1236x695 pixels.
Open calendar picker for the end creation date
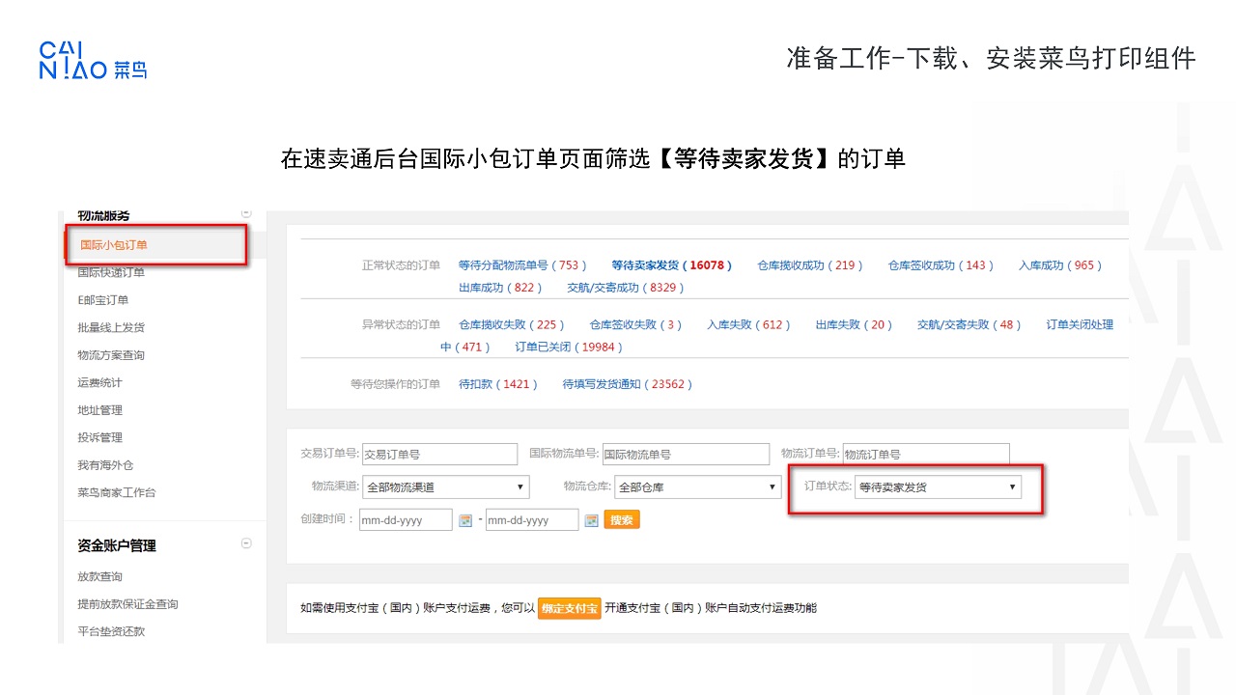[x=592, y=520]
